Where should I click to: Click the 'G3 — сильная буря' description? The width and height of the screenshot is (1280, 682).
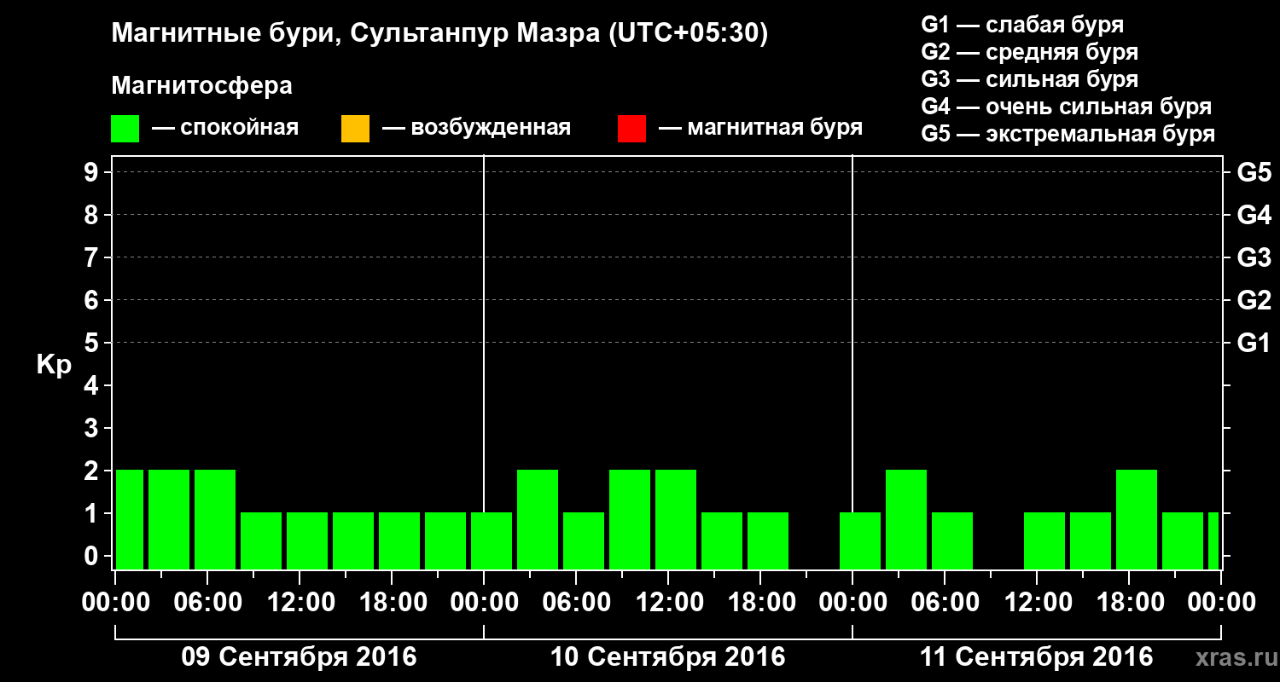1030,79
